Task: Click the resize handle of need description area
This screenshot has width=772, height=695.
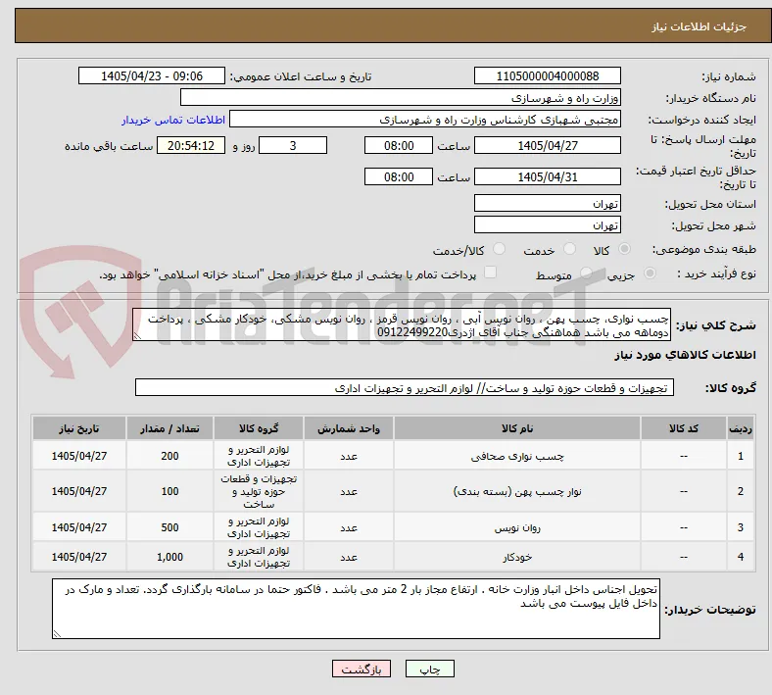Action: point(137,336)
